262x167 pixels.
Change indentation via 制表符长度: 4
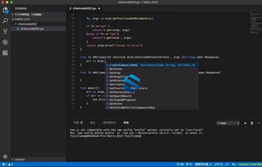(x=203, y=164)
